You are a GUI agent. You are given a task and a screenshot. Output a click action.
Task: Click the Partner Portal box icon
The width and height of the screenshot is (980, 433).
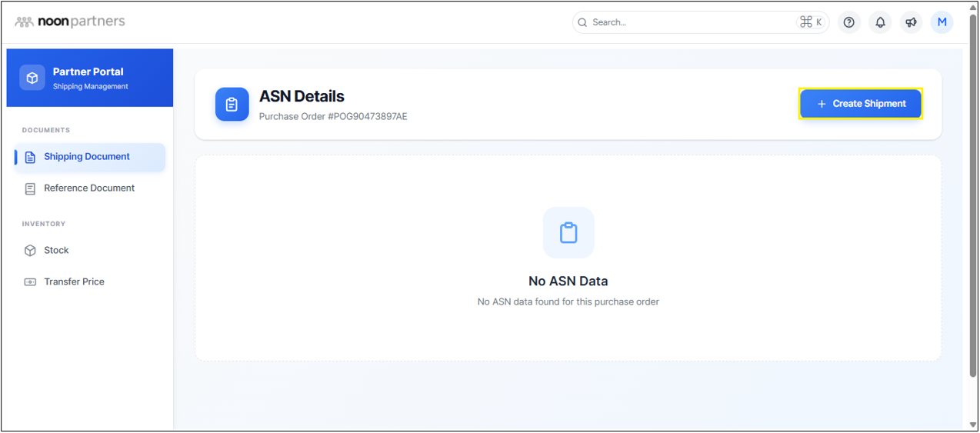[x=32, y=78]
